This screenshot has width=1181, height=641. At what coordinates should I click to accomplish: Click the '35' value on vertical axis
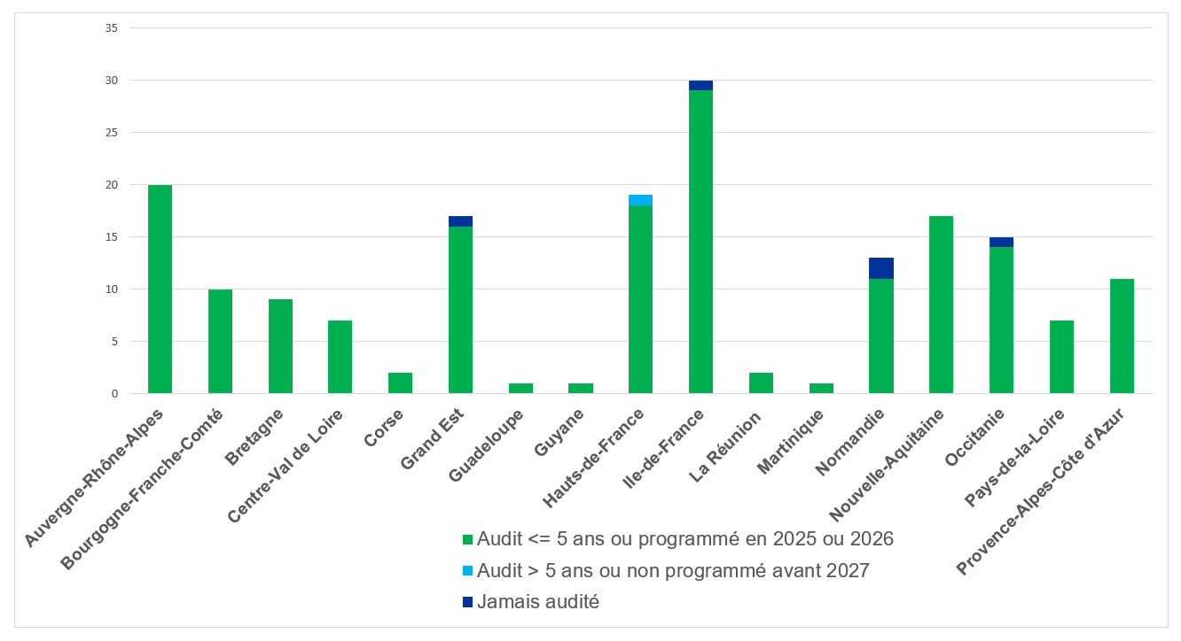(111, 28)
